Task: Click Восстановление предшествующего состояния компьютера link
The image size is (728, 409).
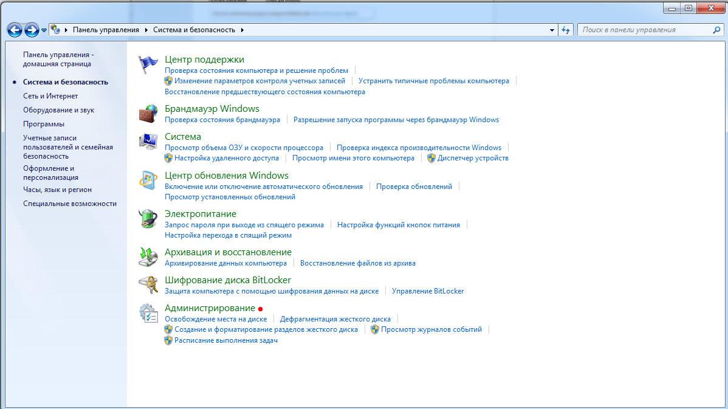Action: click(x=265, y=92)
